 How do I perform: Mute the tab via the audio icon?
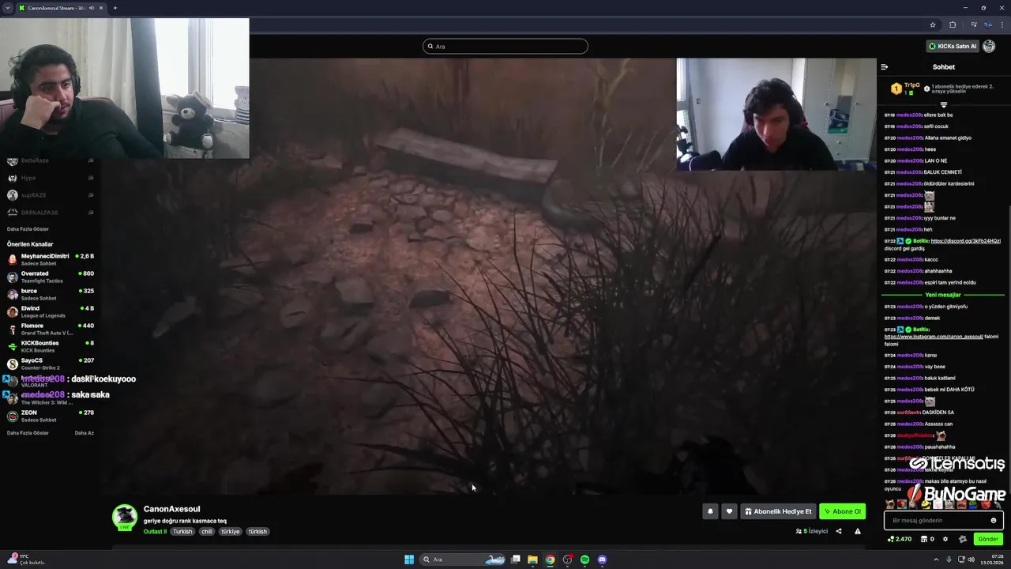coord(92,8)
